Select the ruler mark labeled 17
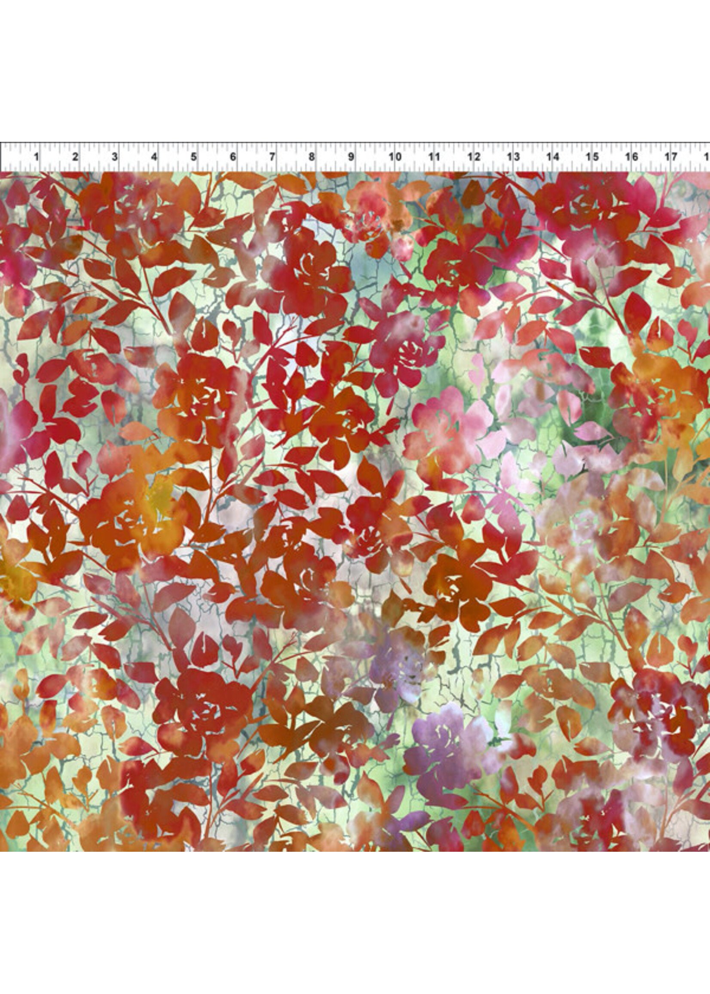This screenshot has height=994, width=710. 671,156
